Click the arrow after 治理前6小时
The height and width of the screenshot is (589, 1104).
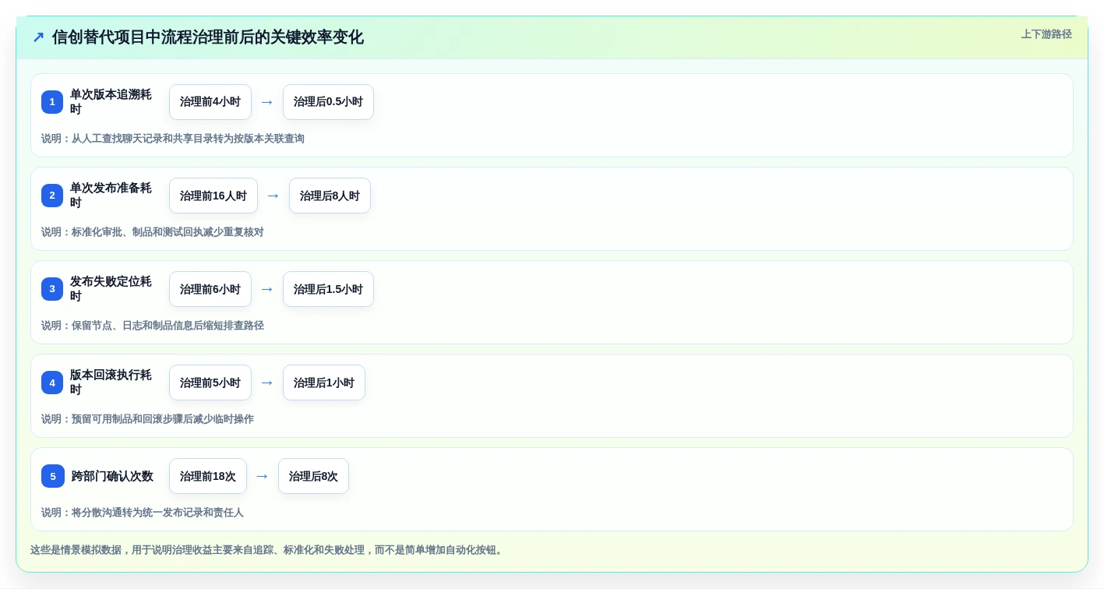(x=267, y=289)
